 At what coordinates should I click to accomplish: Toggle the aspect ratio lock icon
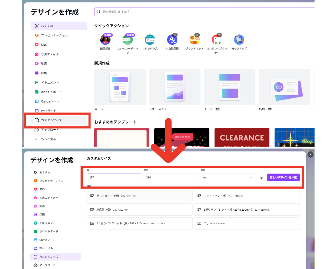pyautogui.click(x=261, y=178)
